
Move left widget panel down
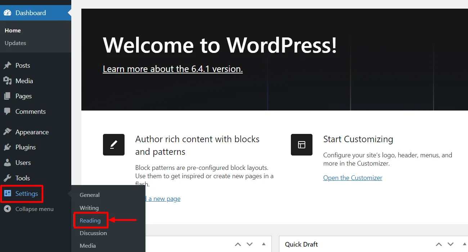tap(250, 244)
